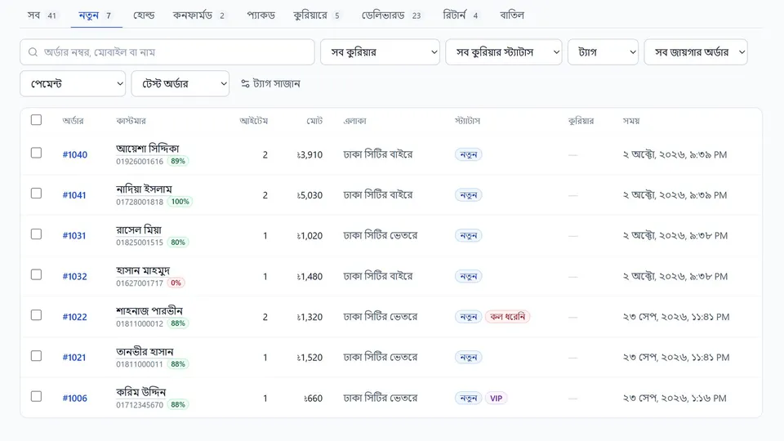
Task: Click customer name শাহনাজ পারভীন
Action: coord(149,311)
